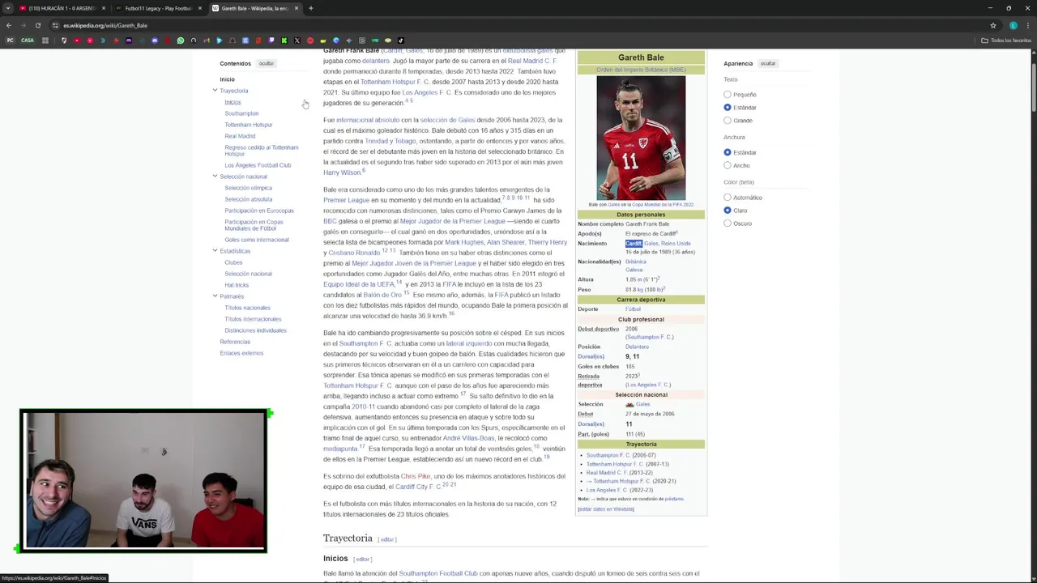
Task: Open the YouTube bookmark icon
Action: click(77, 40)
